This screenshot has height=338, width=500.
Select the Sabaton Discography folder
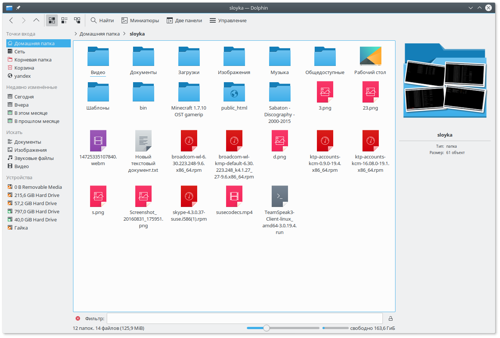[x=280, y=92]
